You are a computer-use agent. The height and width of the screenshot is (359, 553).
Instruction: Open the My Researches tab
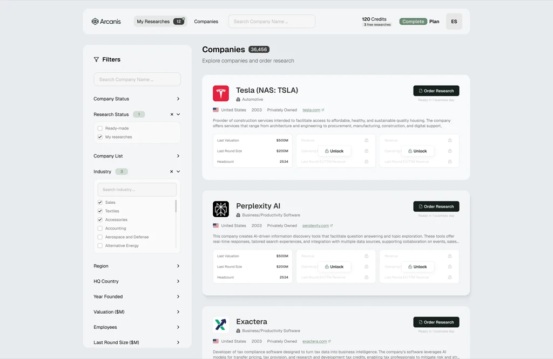(160, 22)
